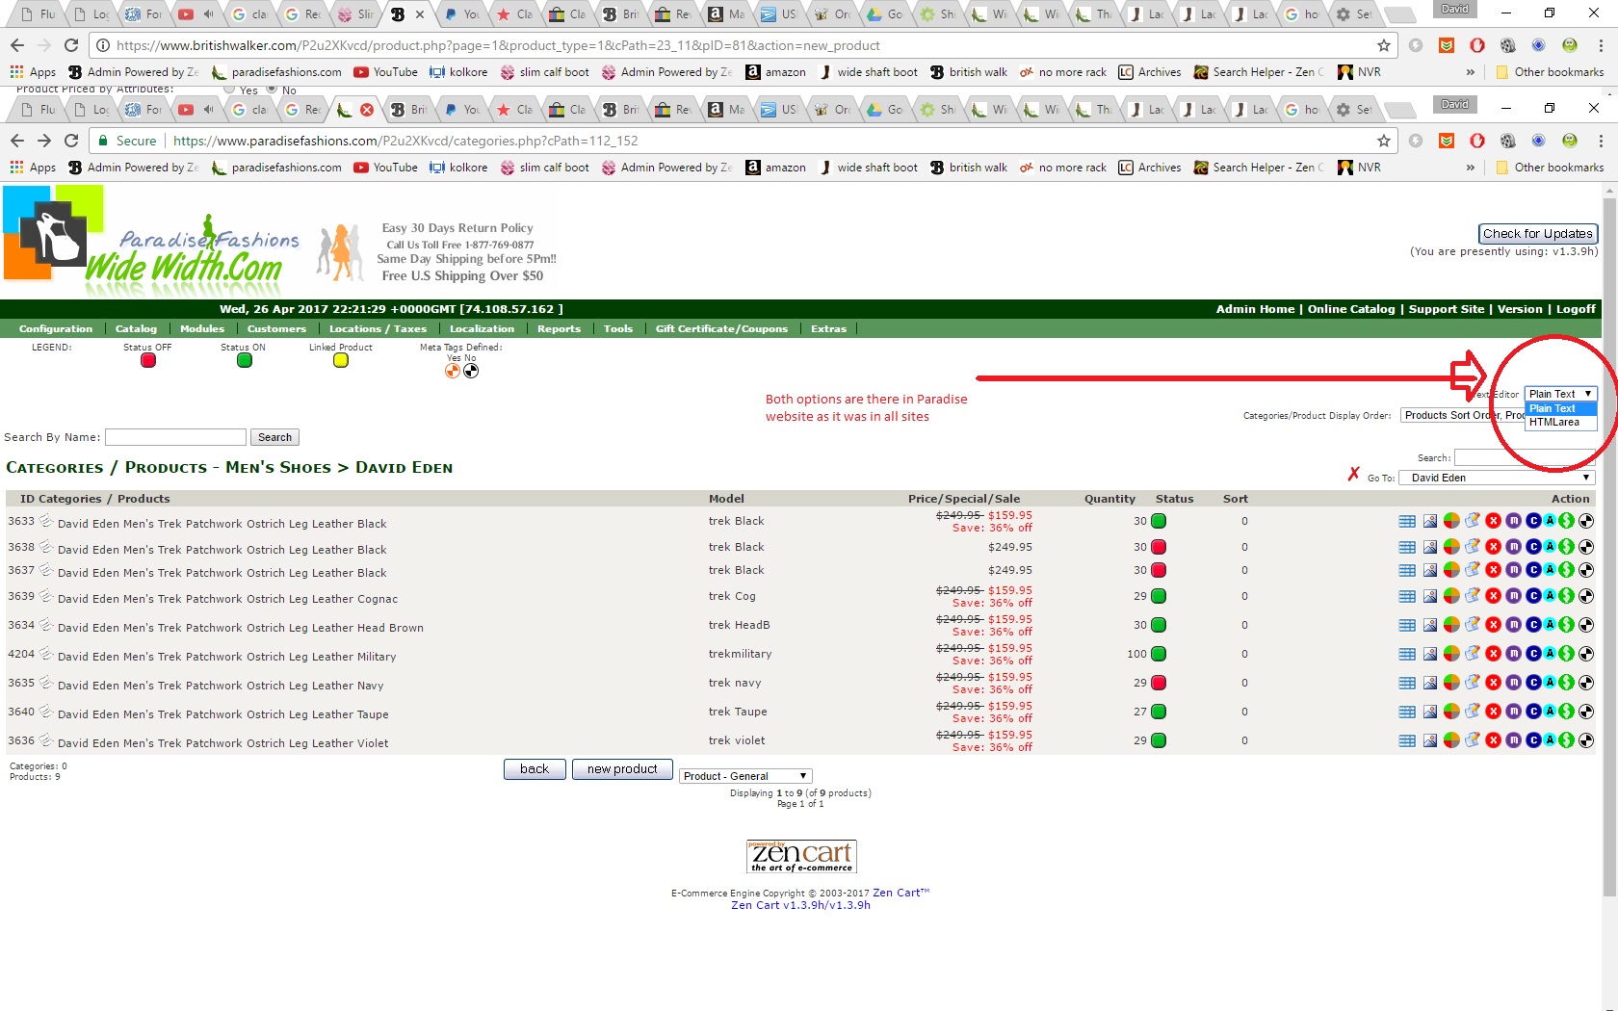This screenshot has height=1011, width=1618.
Task: Click the back arrow in the paradisefashions window
Action: [x=16, y=141]
